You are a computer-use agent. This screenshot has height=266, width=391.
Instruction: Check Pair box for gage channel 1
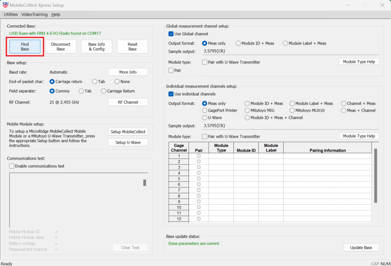click(x=199, y=156)
